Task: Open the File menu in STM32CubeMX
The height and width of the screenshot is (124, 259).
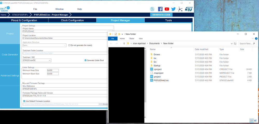Action: pyautogui.click(x=35, y=9)
